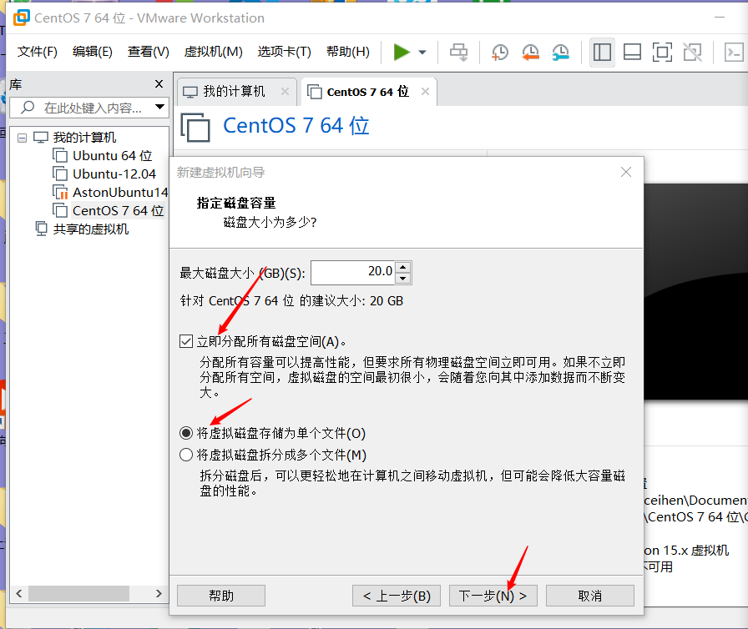Select Ubuntu 64 位 in library tree
Screen dimensions: 748x629
(x=112, y=156)
